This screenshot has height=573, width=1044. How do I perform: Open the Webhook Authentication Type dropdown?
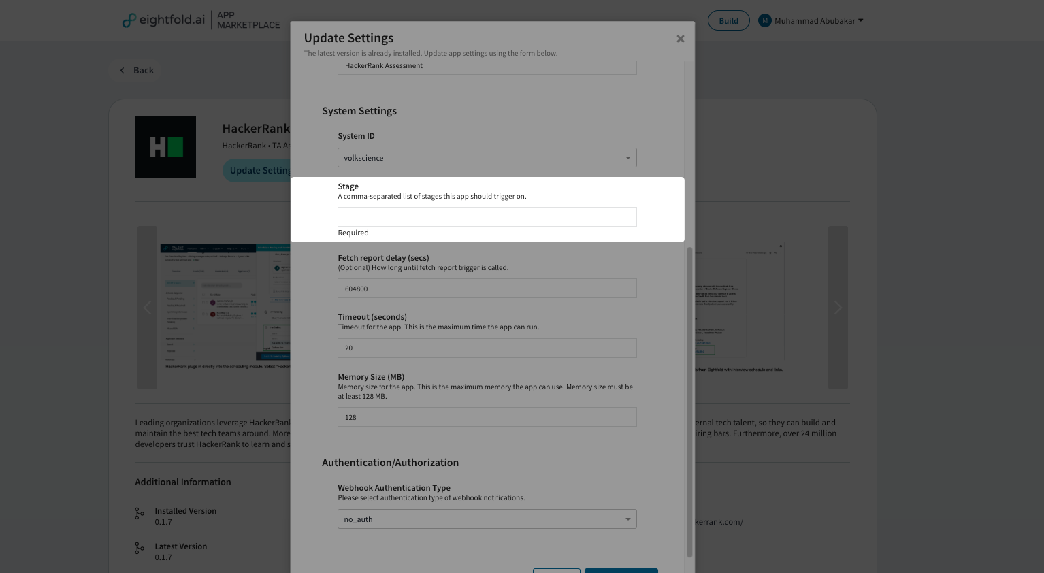[487, 519]
